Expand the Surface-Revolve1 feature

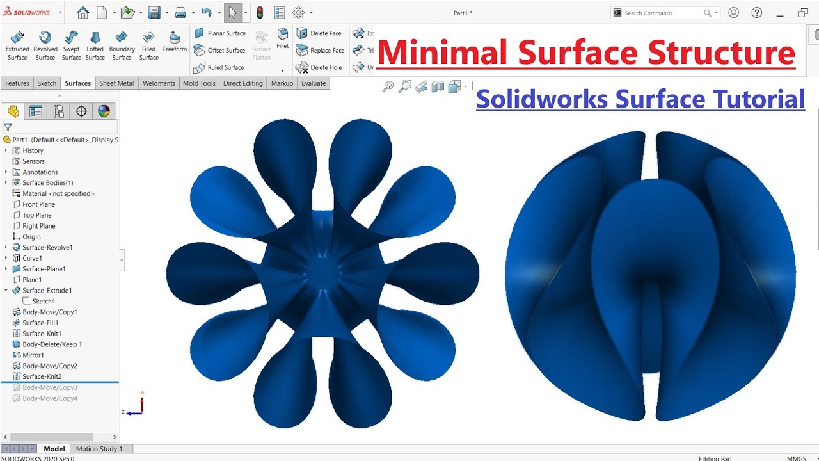(6, 248)
